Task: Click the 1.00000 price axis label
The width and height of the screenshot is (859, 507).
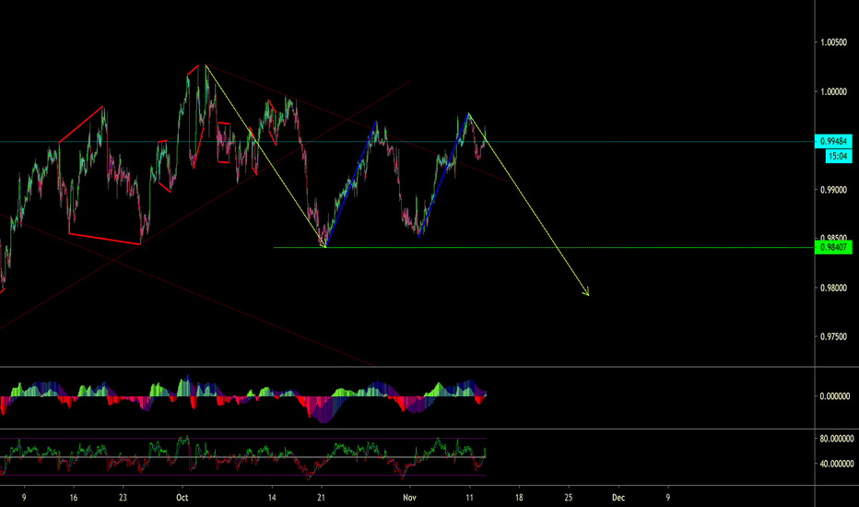Action: (x=833, y=91)
